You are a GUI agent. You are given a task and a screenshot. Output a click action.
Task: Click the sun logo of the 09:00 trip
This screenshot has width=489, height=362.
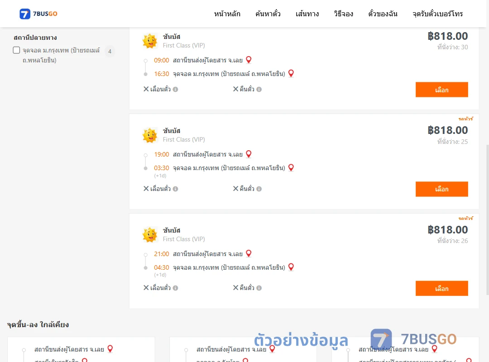pyautogui.click(x=150, y=41)
